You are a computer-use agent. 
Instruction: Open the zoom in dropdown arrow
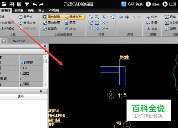(x=107, y=17)
